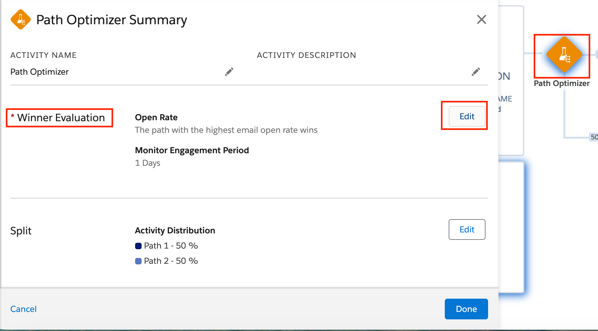This screenshot has height=331, width=598.
Task: Click the Path 1 - 50 % text
Action: [x=171, y=246]
